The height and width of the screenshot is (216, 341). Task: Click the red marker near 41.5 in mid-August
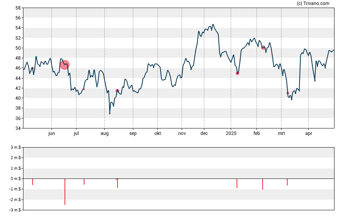(x=118, y=91)
